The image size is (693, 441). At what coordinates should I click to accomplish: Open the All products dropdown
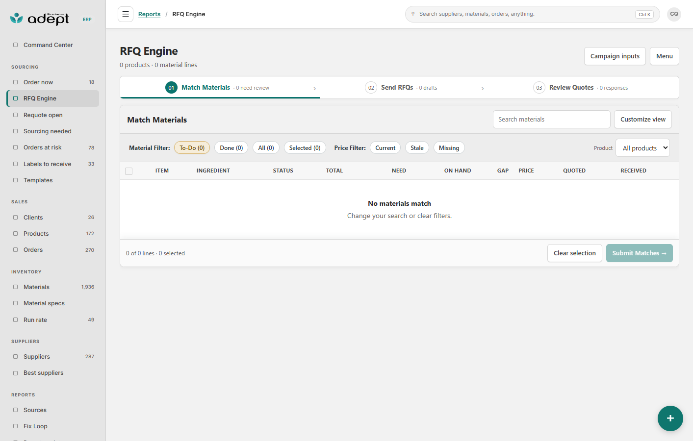coord(642,148)
